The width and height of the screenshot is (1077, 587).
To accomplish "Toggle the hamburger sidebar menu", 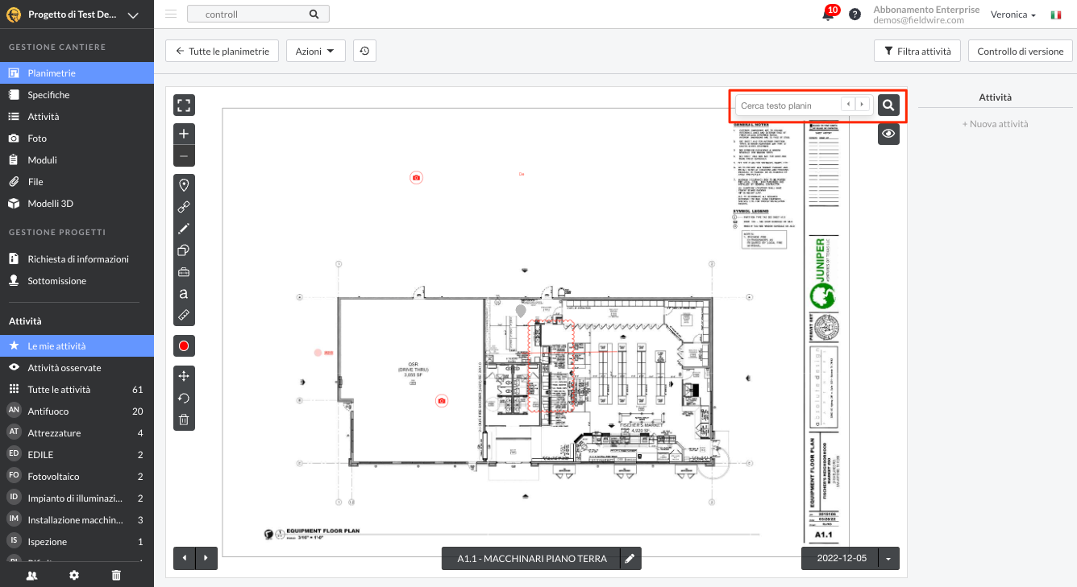I will (170, 14).
